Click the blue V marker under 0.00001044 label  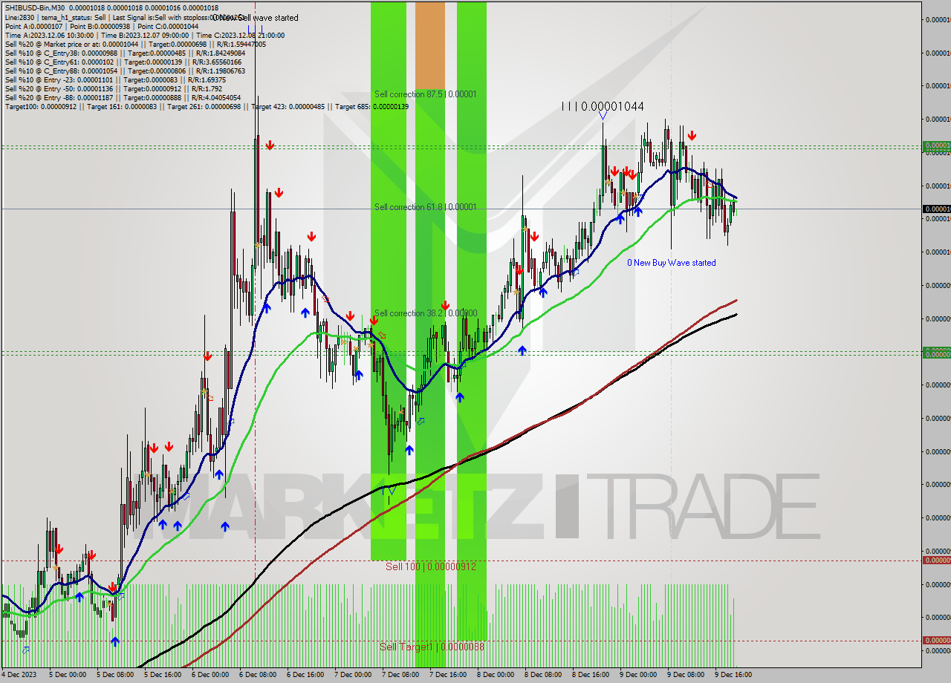tap(603, 116)
